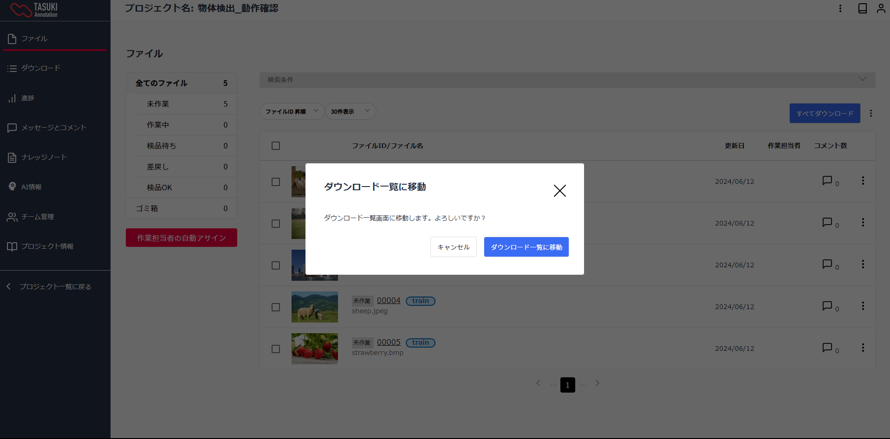
Task: Open the user account icon
Action: [881, 8]
